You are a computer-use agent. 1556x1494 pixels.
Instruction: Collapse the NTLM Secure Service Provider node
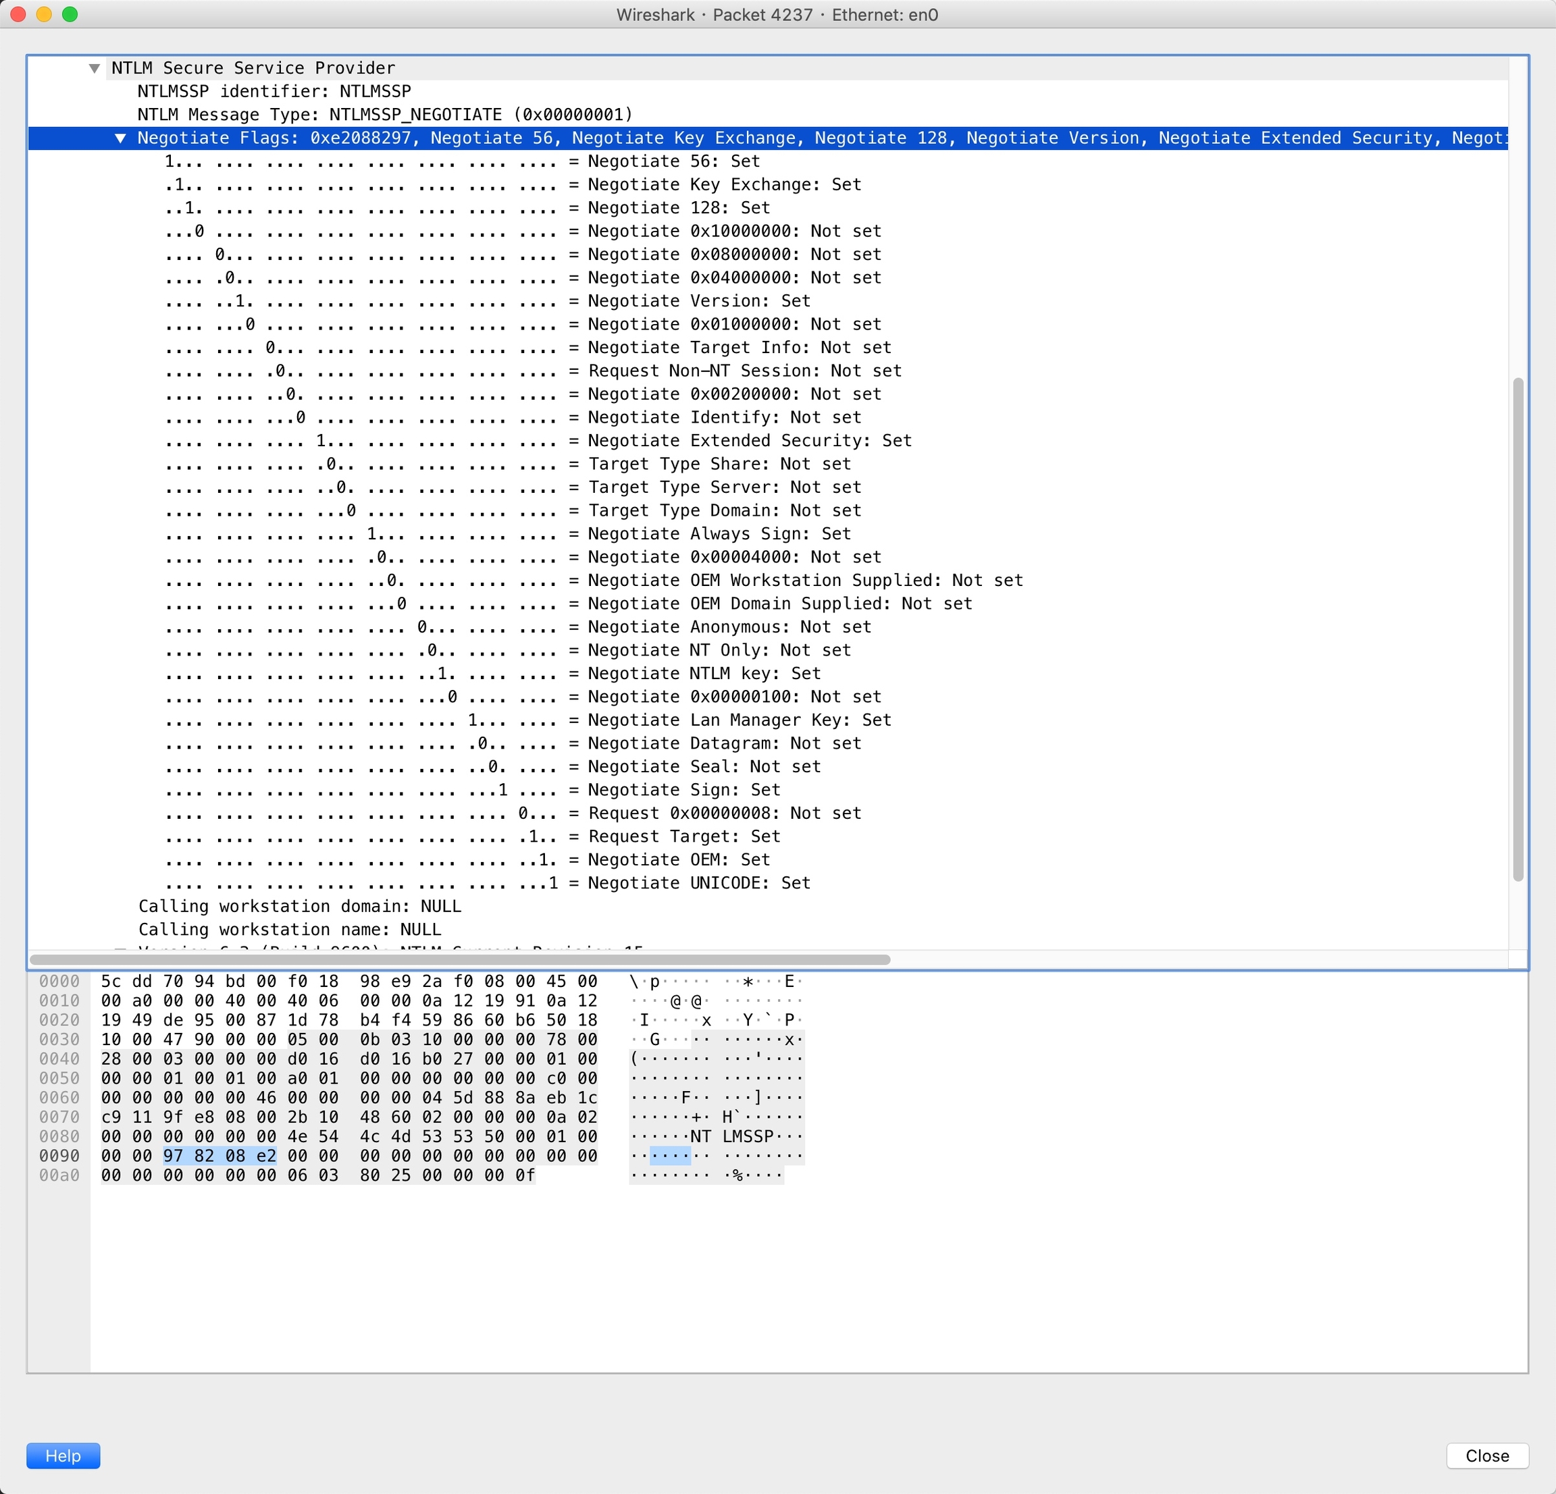[95, 68]
